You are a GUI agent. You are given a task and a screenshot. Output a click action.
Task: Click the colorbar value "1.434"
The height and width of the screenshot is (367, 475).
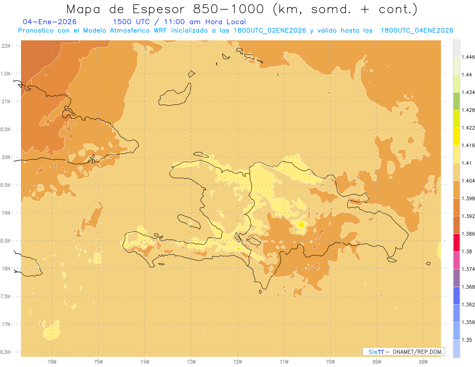tap(469, 92)
